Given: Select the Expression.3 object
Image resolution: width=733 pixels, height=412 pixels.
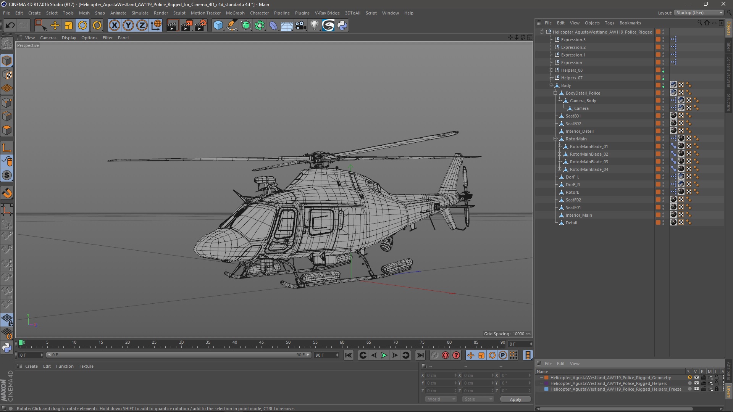Looking at the screenshot, I should tap(573, 40).
